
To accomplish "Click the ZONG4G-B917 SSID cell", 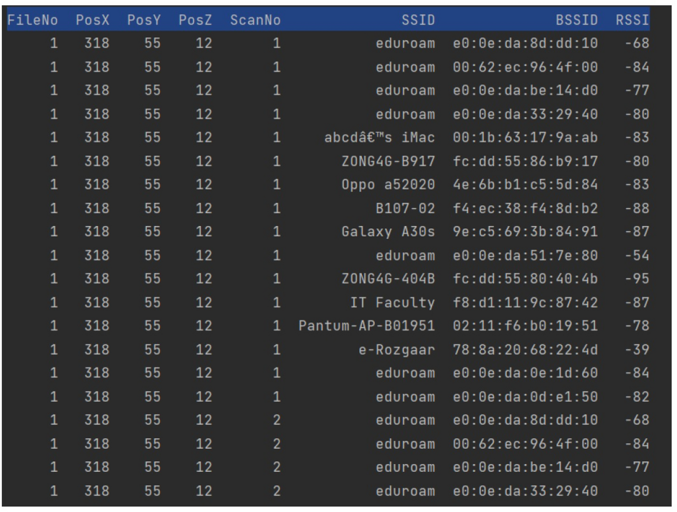I will 388,161.
